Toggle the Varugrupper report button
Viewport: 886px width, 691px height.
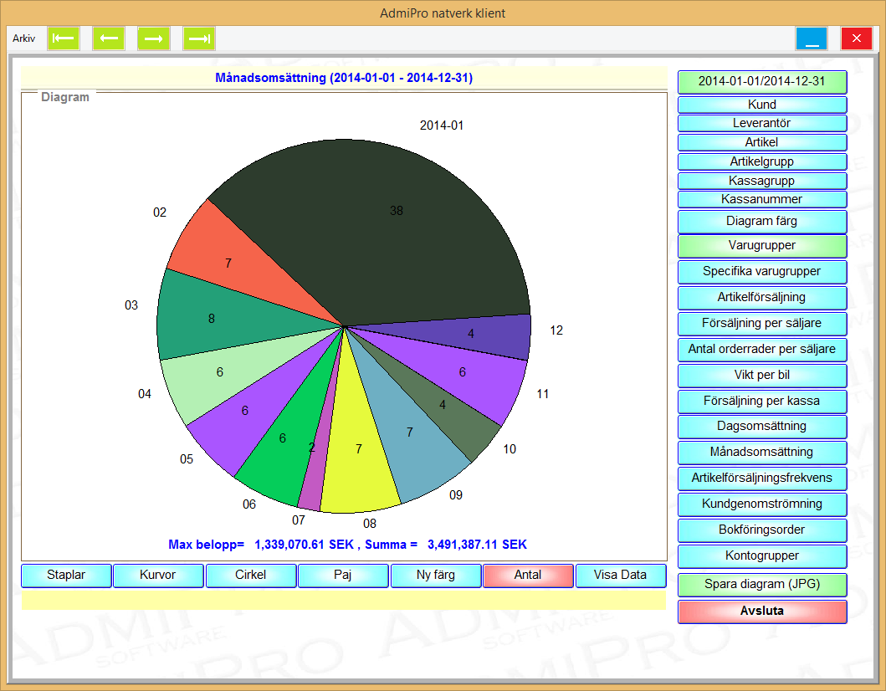point(762,246)
